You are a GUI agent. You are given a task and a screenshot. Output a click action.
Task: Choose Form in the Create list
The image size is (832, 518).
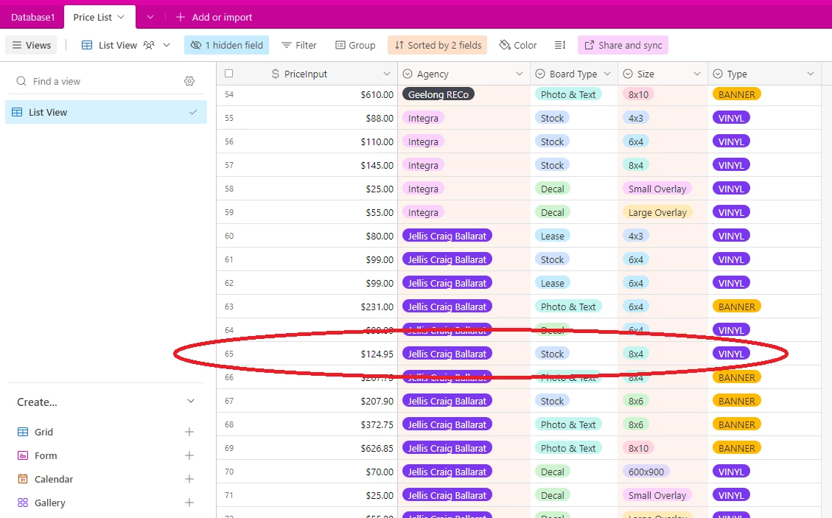point(46,455)
